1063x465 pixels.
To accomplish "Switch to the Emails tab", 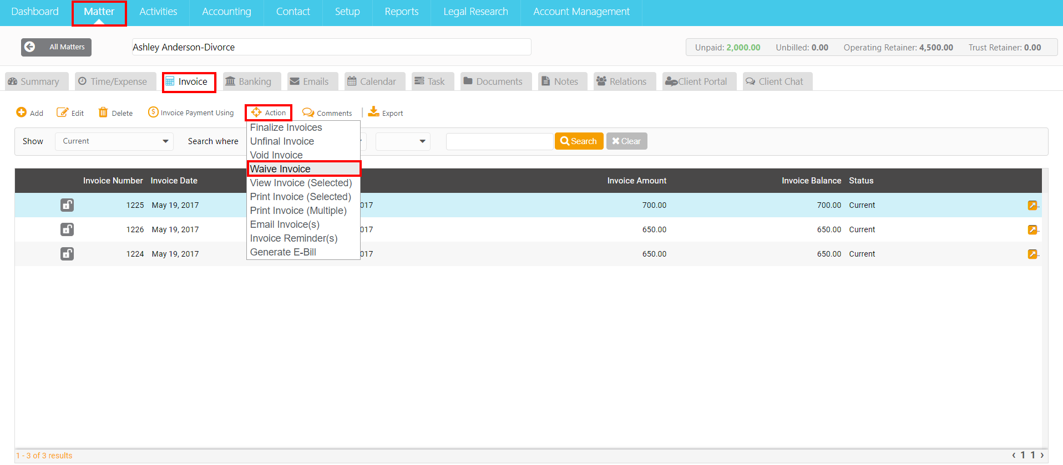I will [313, 81].
